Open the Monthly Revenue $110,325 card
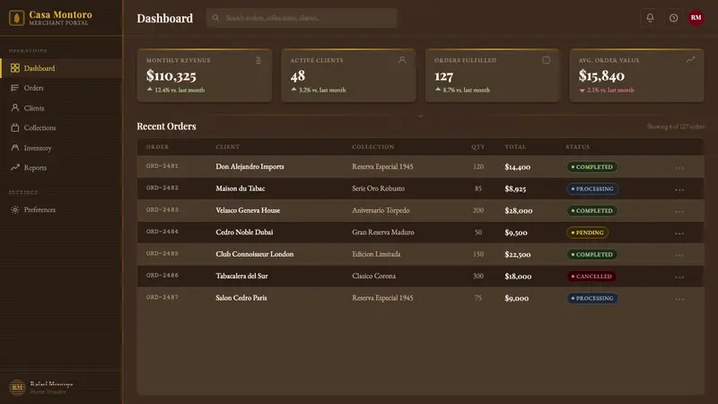 tap(205, 75)
